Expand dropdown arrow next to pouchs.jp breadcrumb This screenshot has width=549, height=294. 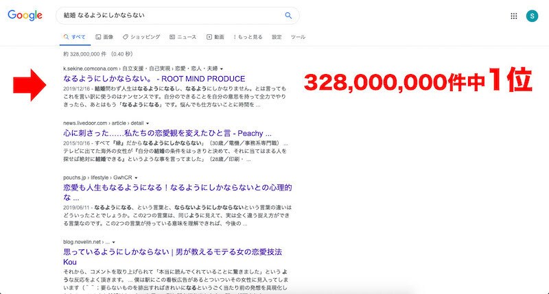point(136,178)
